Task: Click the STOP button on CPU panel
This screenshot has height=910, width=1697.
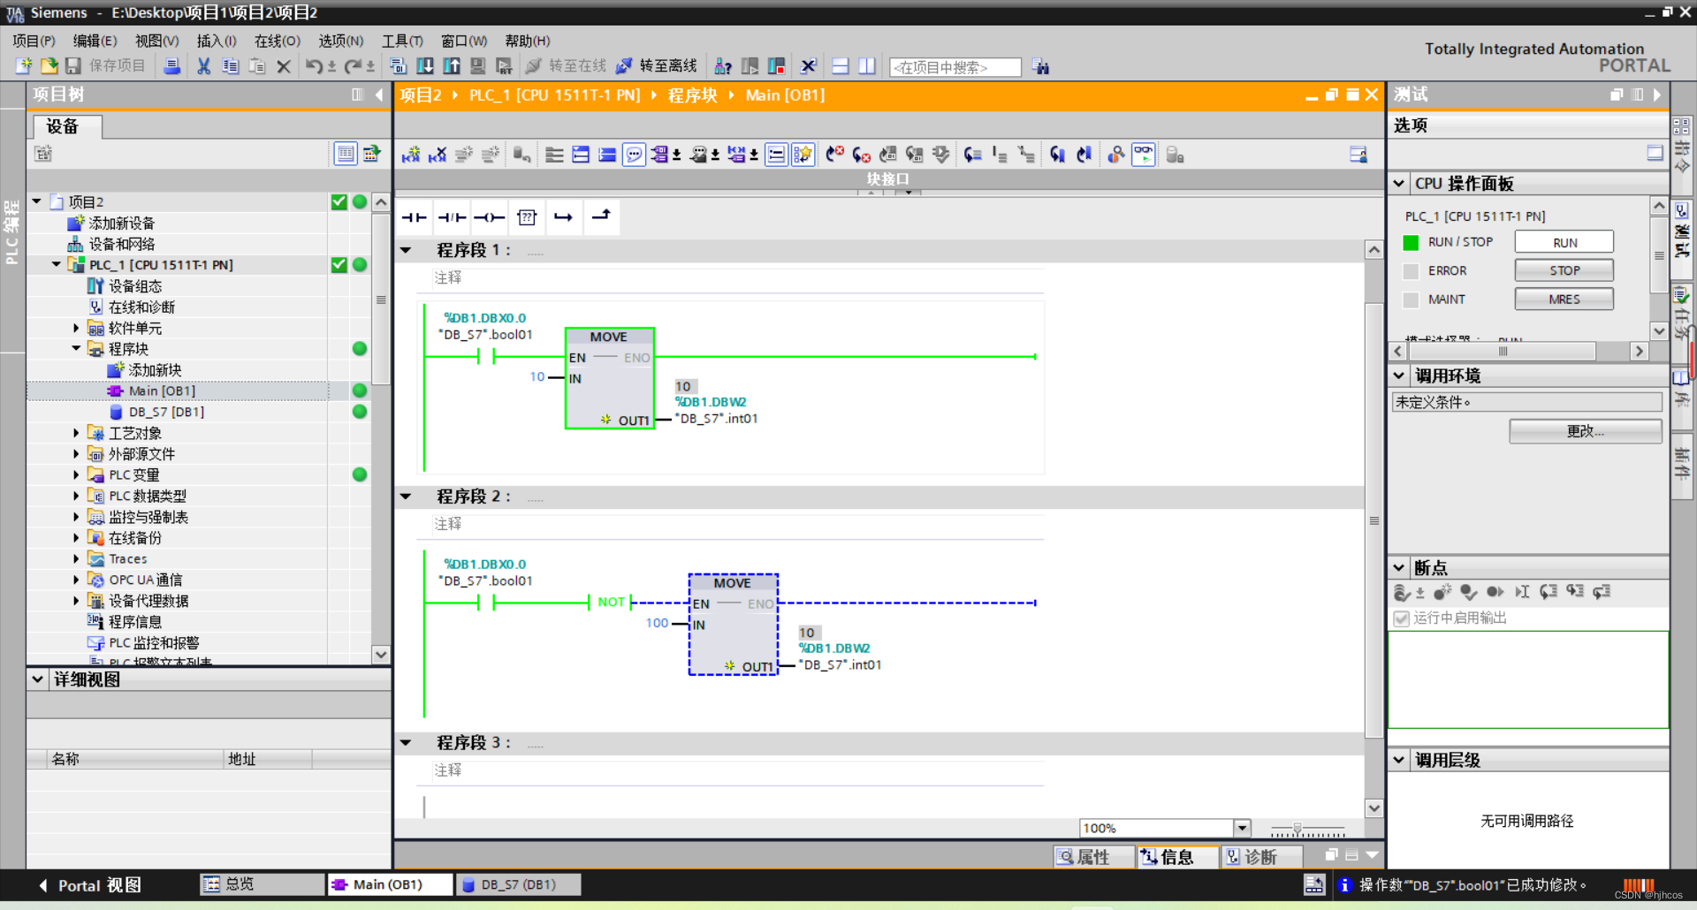Action: point(1564,271)
